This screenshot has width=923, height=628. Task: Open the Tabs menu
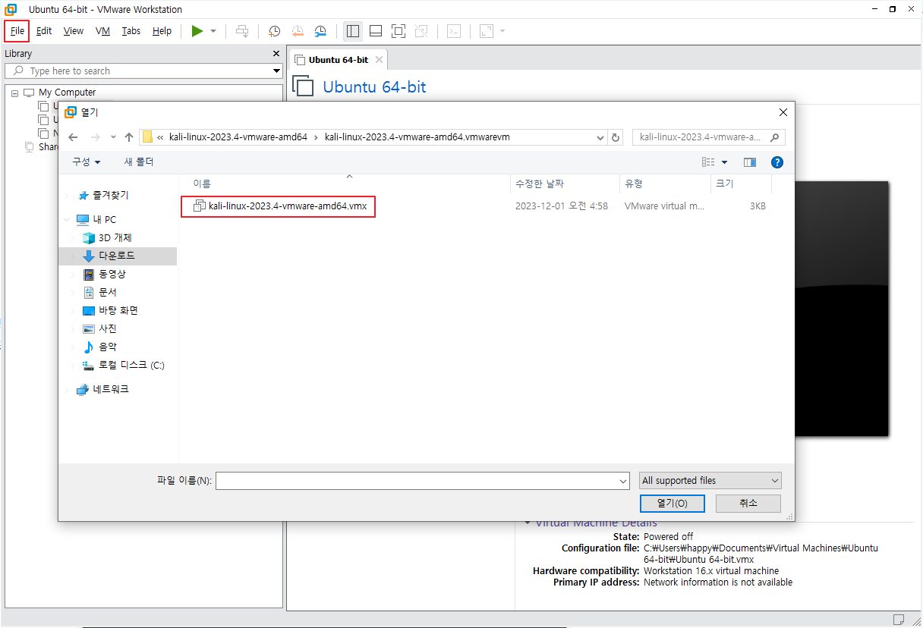131,31
